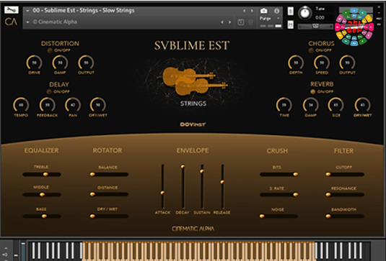Screen dimensions: 386x261
Task: Click the Rotator Balance slider
Action: coord(109,175)
